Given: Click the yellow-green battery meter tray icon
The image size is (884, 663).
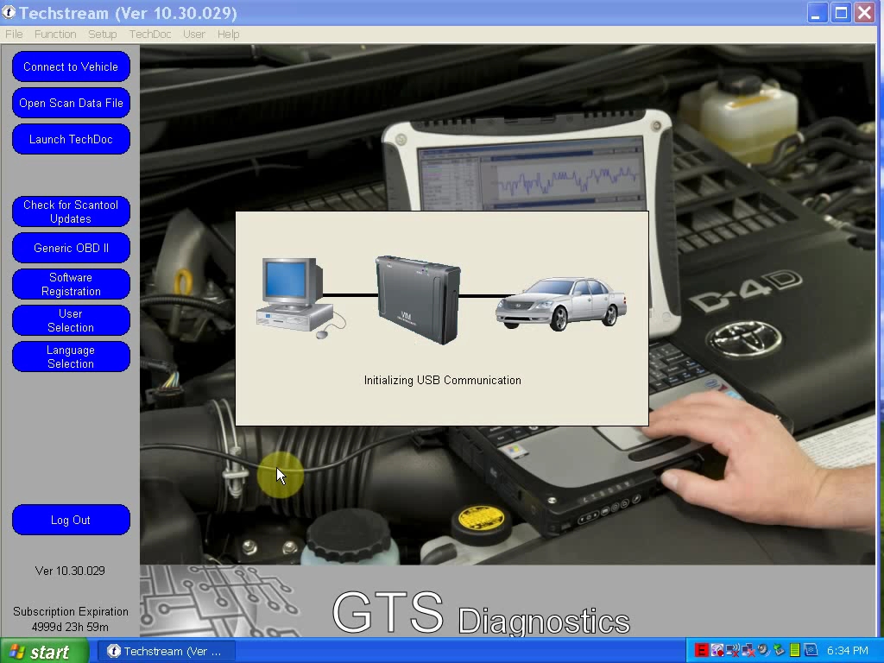Looking at the screenshot, I should (795, 651).
